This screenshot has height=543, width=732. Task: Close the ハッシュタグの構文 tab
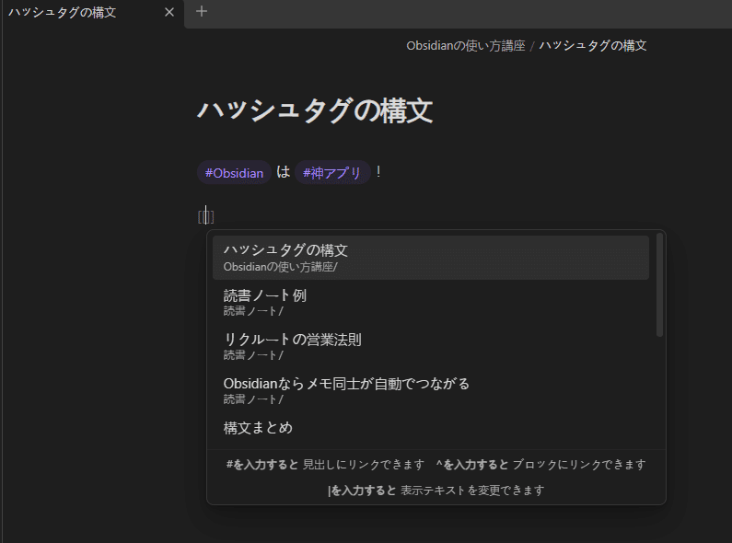click(x=169, y=13)
